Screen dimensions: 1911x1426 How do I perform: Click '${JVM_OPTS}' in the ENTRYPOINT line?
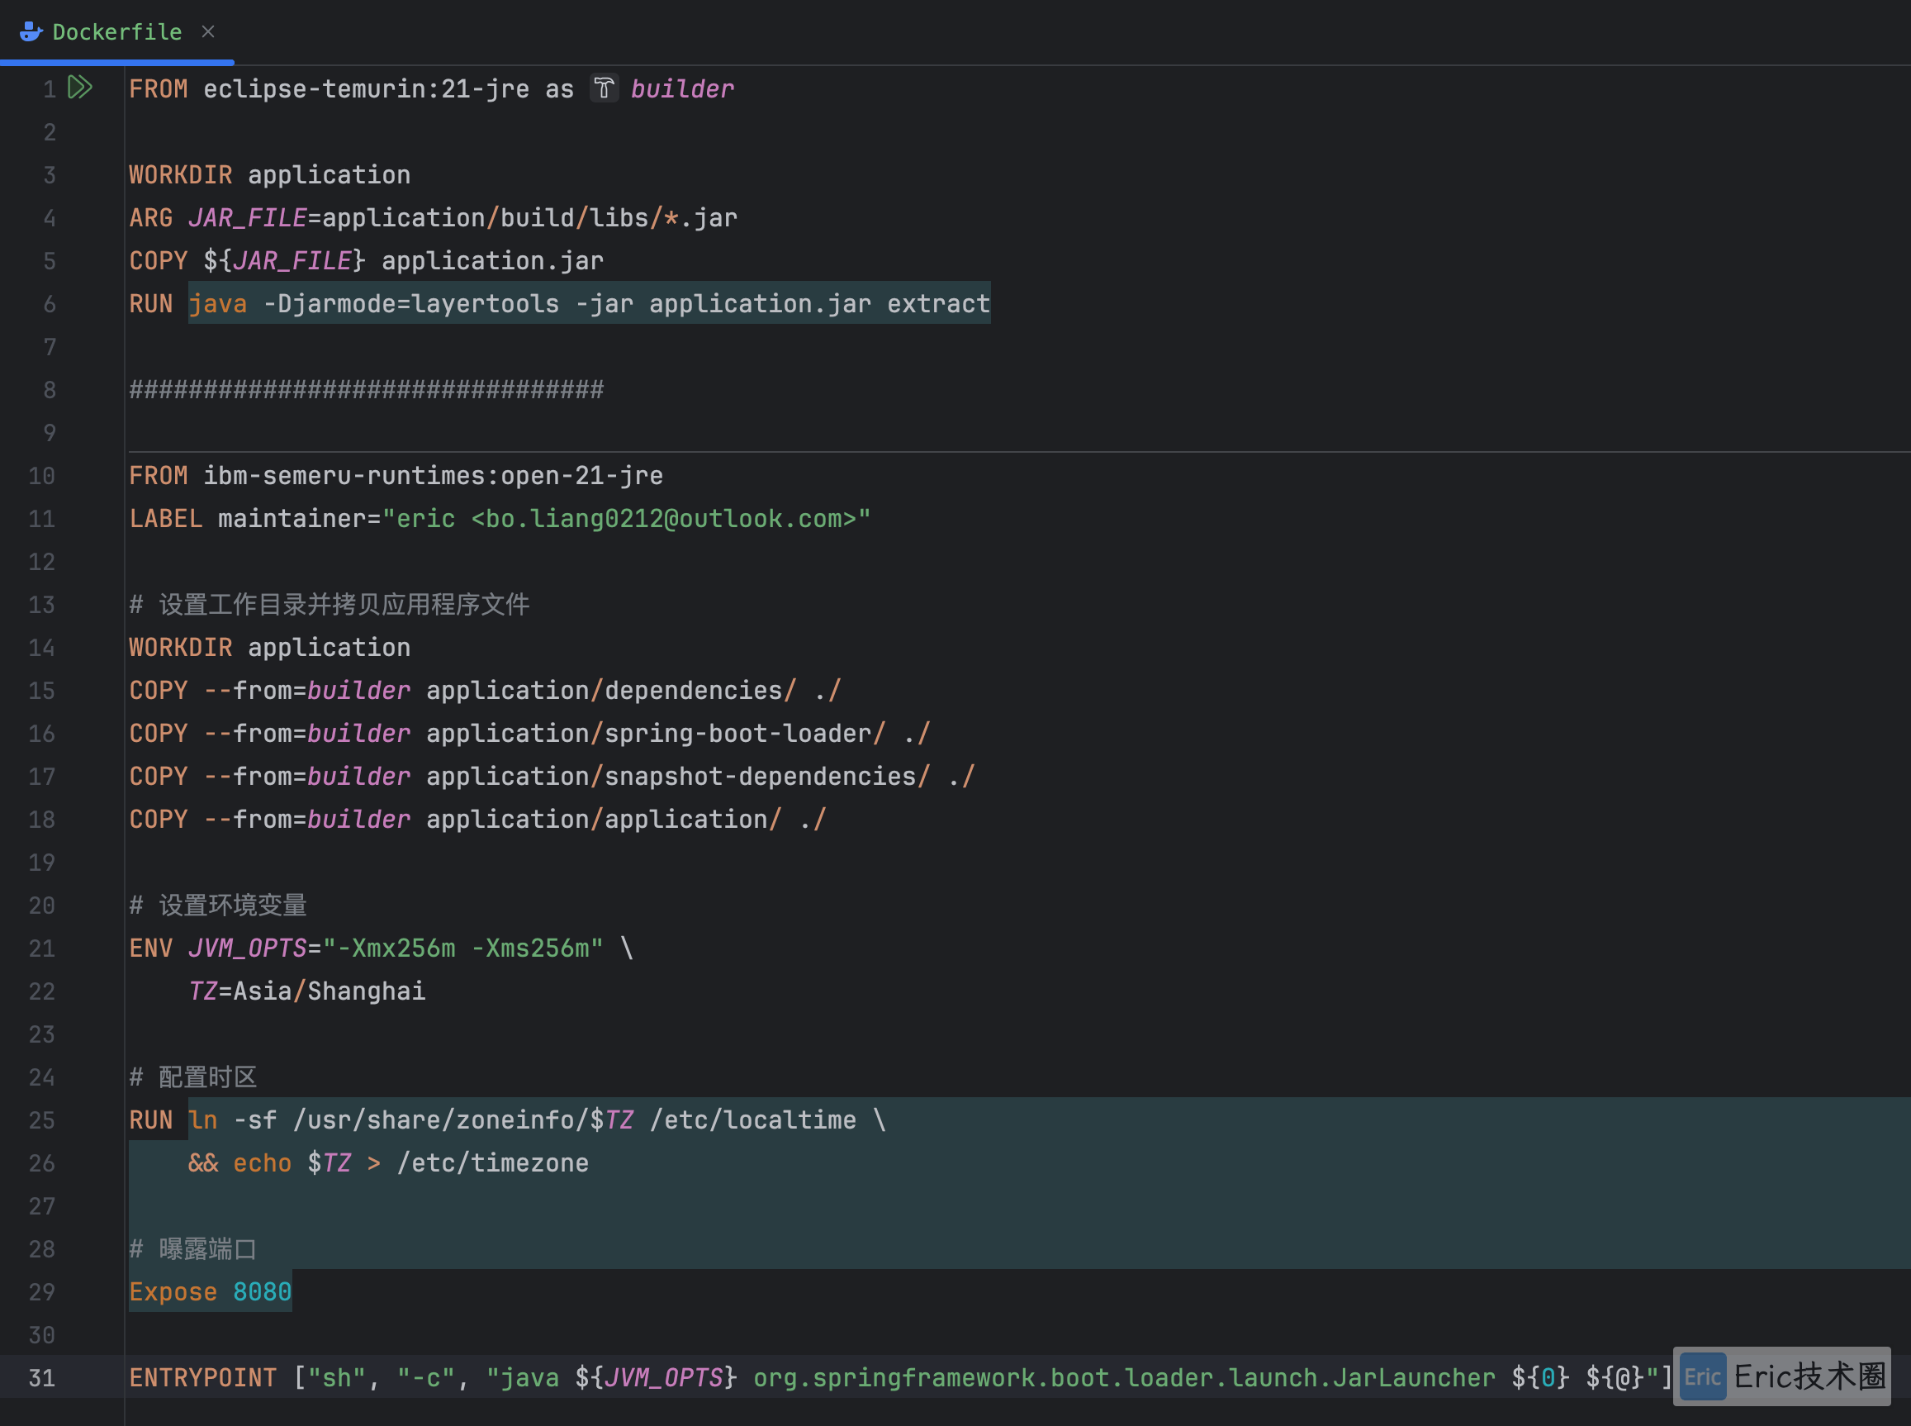point(657,1377)
